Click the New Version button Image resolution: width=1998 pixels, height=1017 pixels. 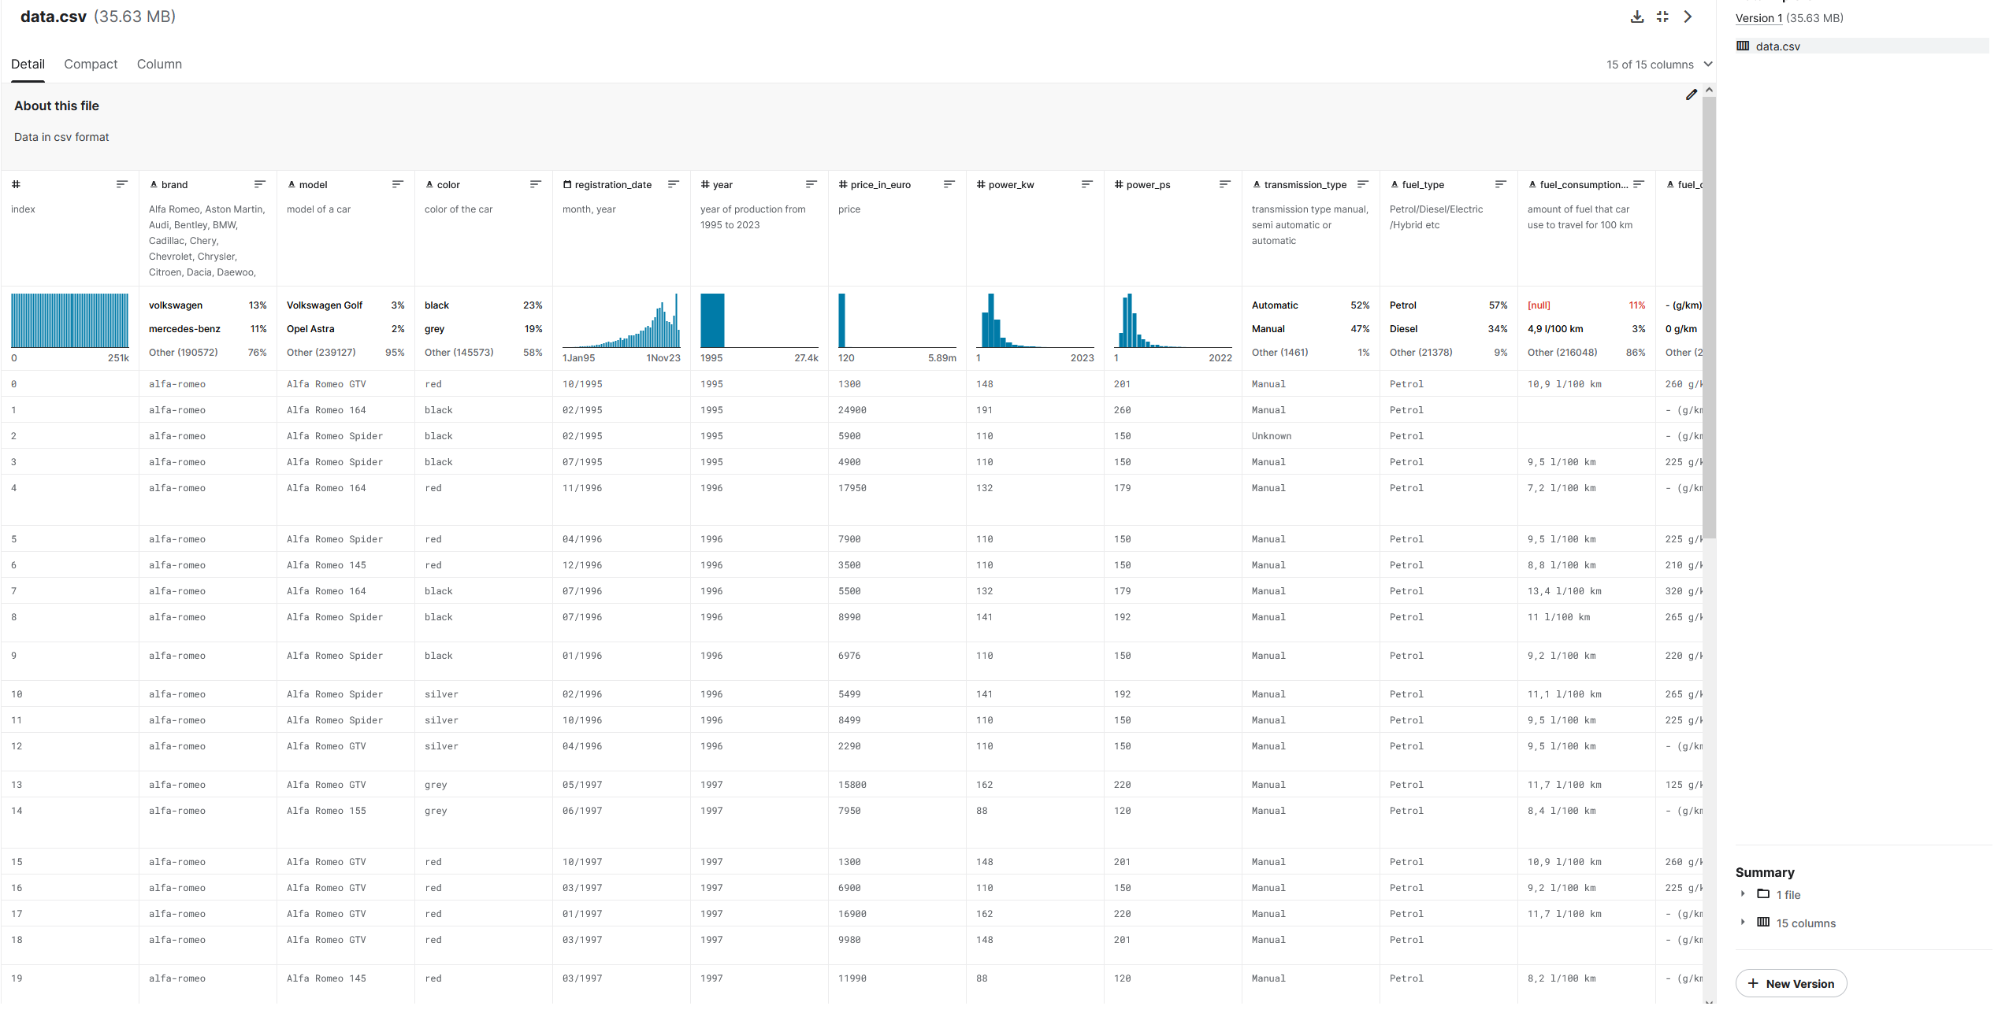pyautogui.click(x=1791, y=983)
